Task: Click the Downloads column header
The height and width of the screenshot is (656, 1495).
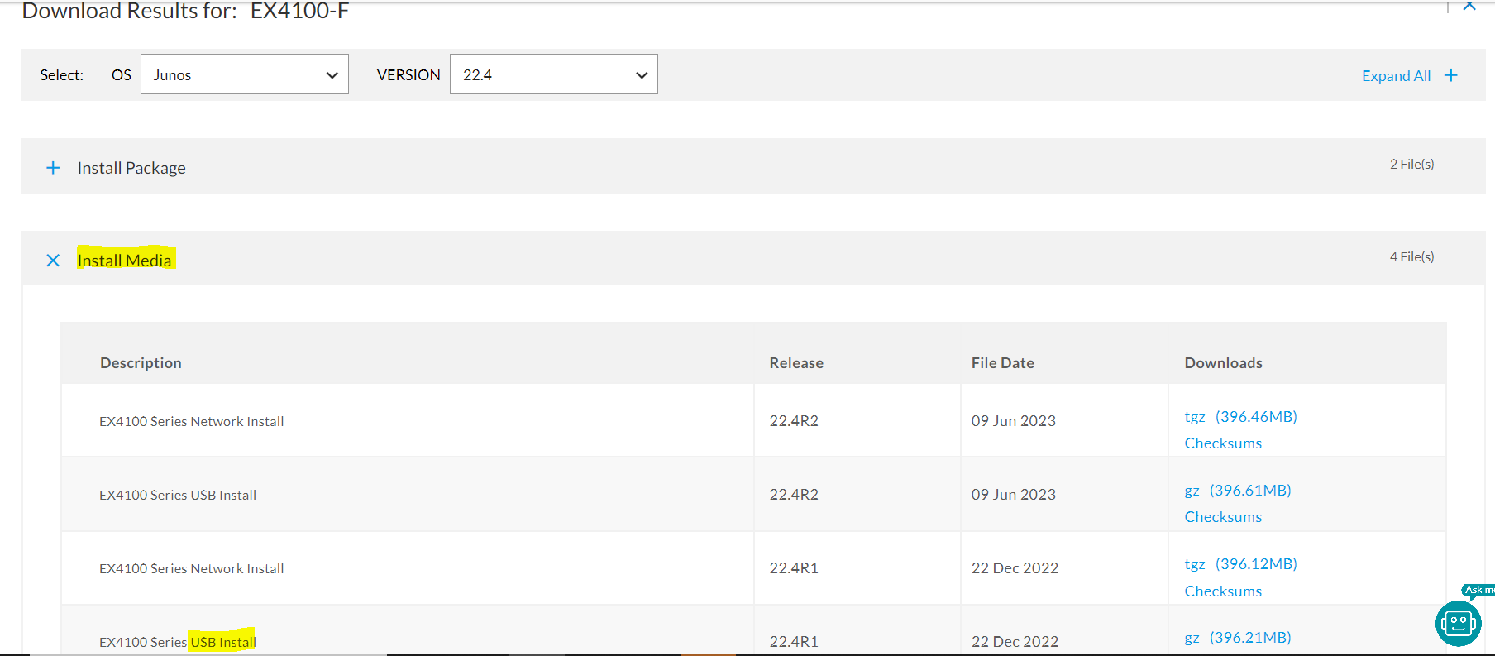Action: (x=1223, y=362)
